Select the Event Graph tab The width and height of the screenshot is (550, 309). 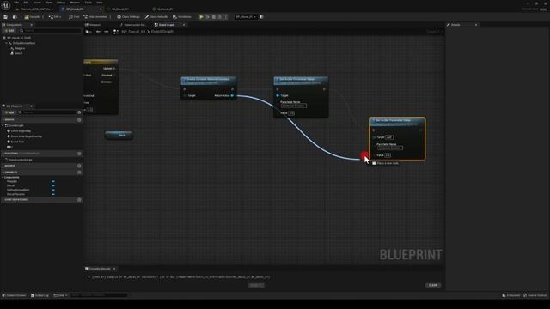[x=165, y=25]
